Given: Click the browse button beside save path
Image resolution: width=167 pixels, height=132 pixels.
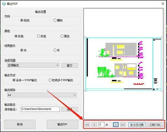Looking at the screenshot, I should [x=69, y=109].
